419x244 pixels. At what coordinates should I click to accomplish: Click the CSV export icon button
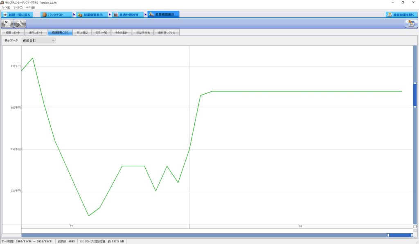click(x=7, y=24)
